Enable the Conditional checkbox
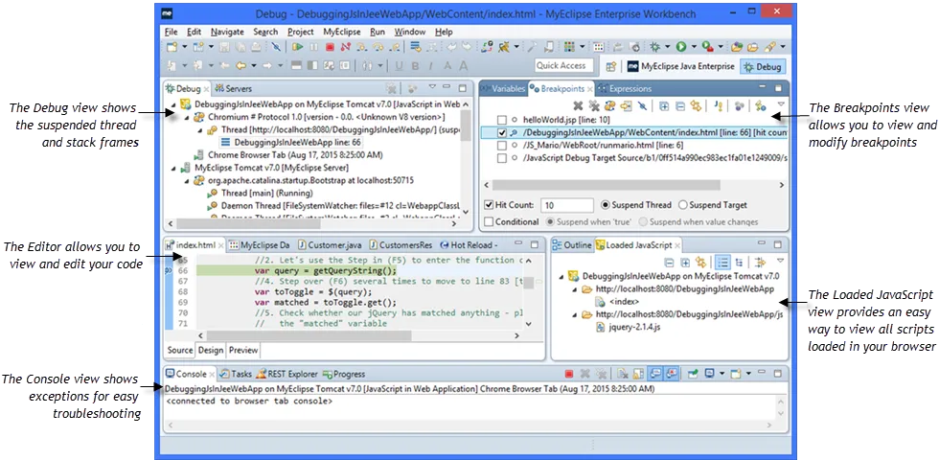Screen dimensions: 939x460 pos(489,221)
